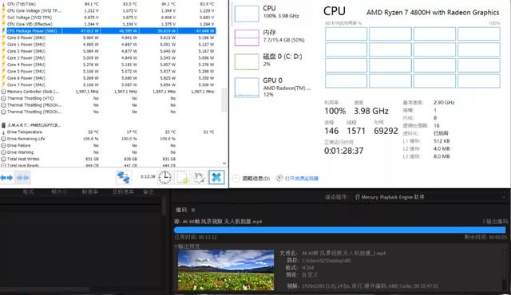Open the encoding (编码) panel menu icon
The height and width of the screenshot is (295, 511).
[193, 210]
